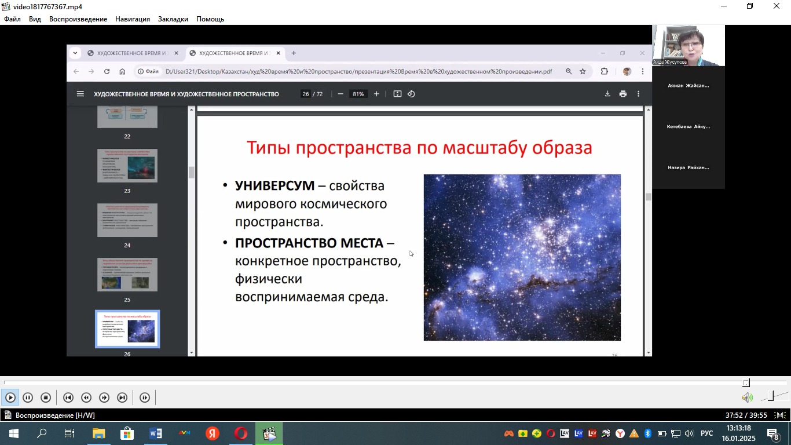The width and height of the screenshot is (791, 445).
Task: Open the Воспроизведение menu
Action: pos(78,19)
